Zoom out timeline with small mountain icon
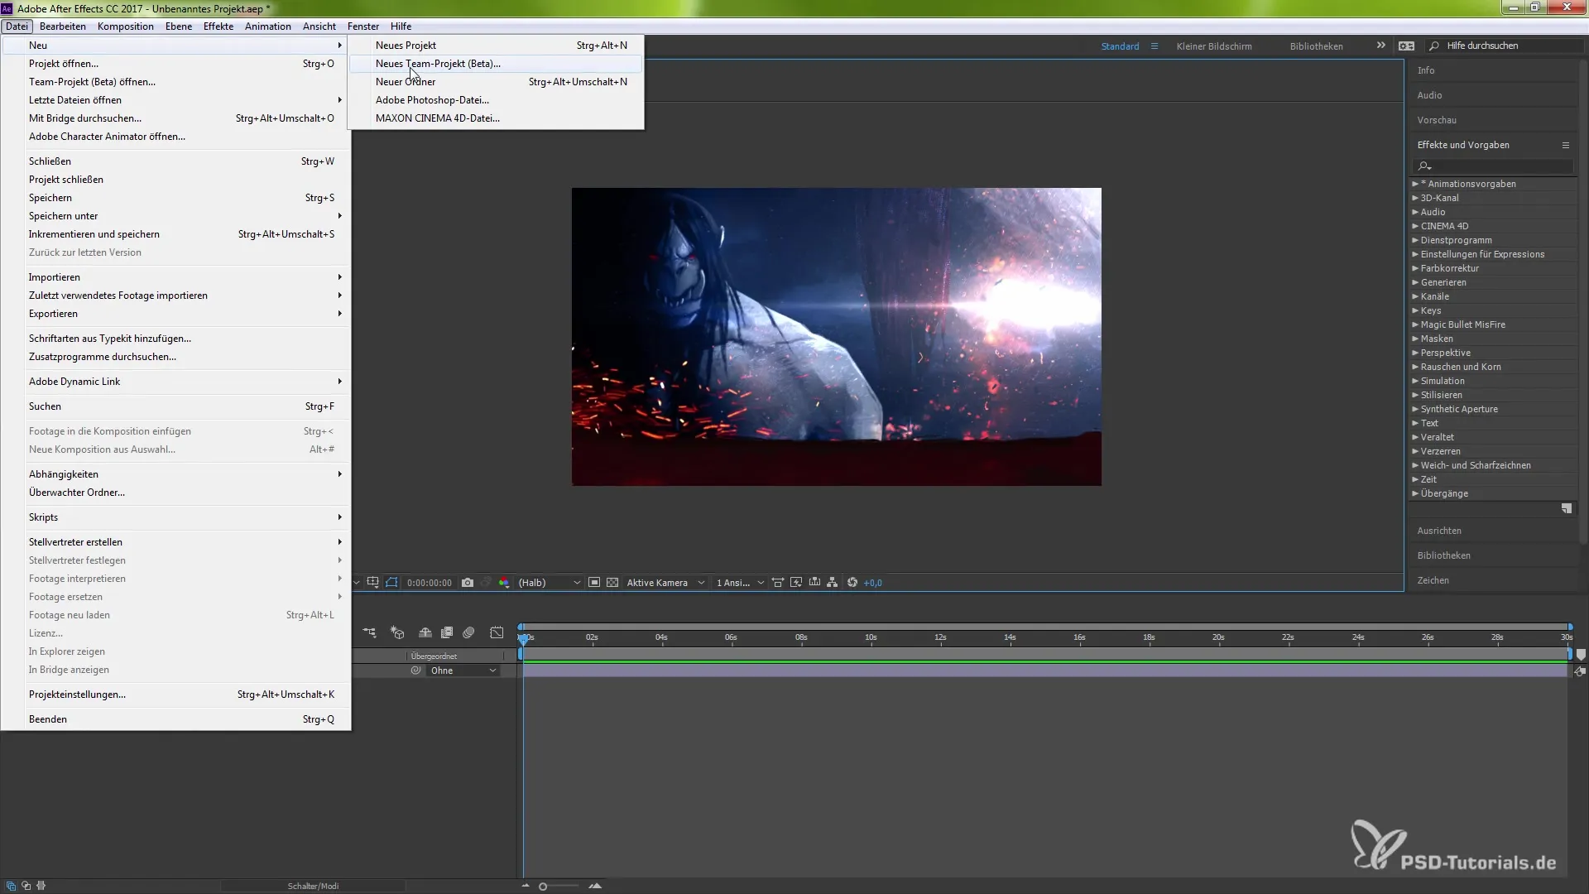This screenshot has width=1589, height=894. click(526, 886)
